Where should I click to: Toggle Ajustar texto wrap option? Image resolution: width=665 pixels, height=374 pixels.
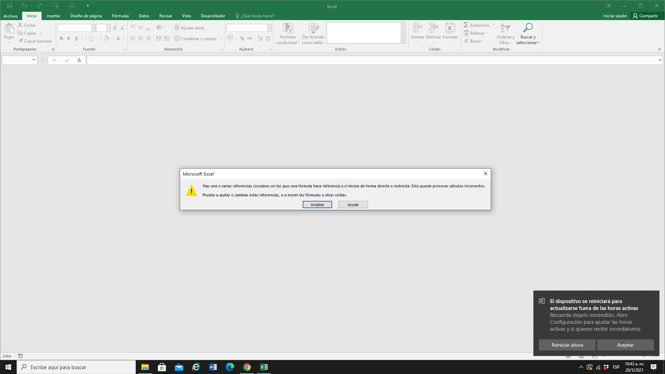(189, 28)
